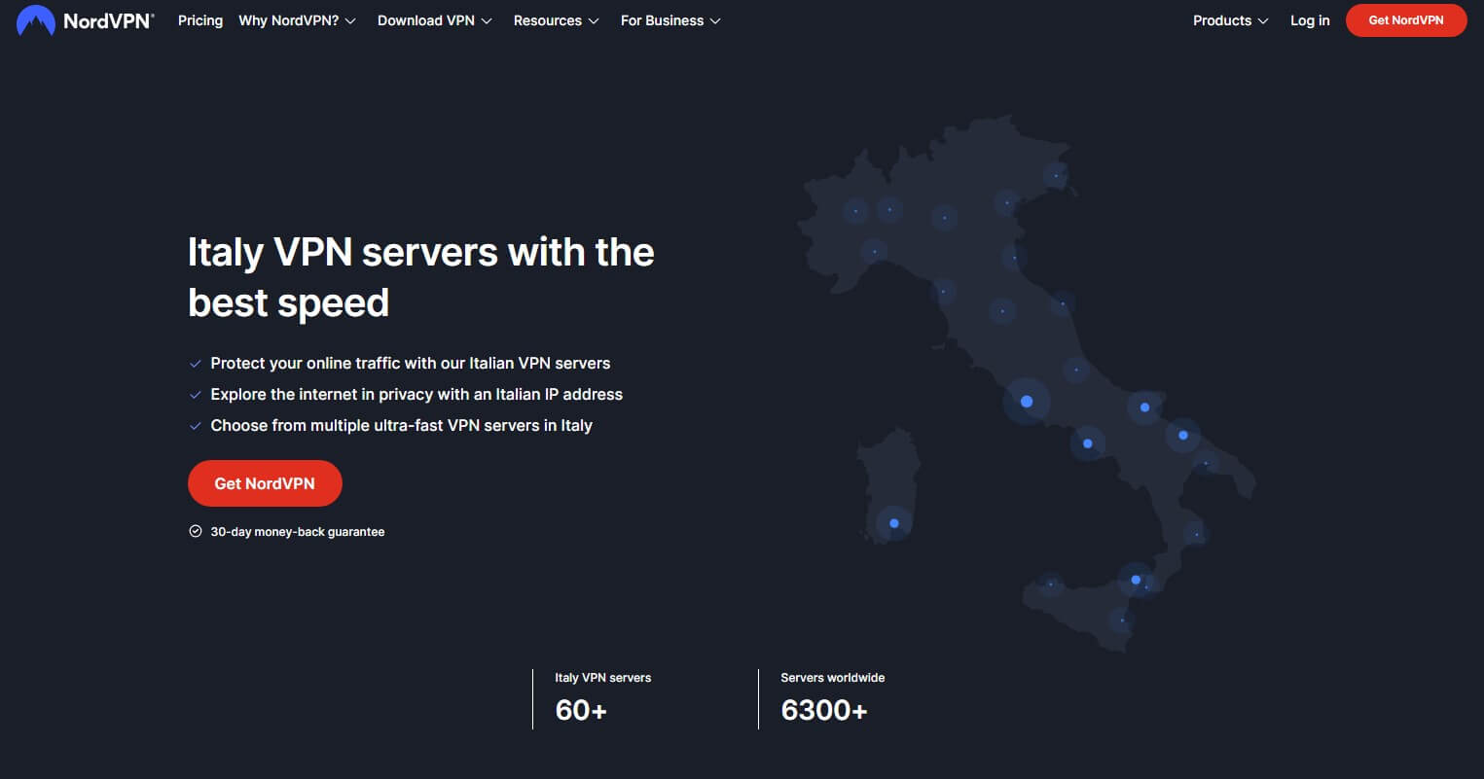Click the checkmark beside 'Explore the internet'
The width and height of the screenshot is (1484, 779).
click(x=196, y=395)
